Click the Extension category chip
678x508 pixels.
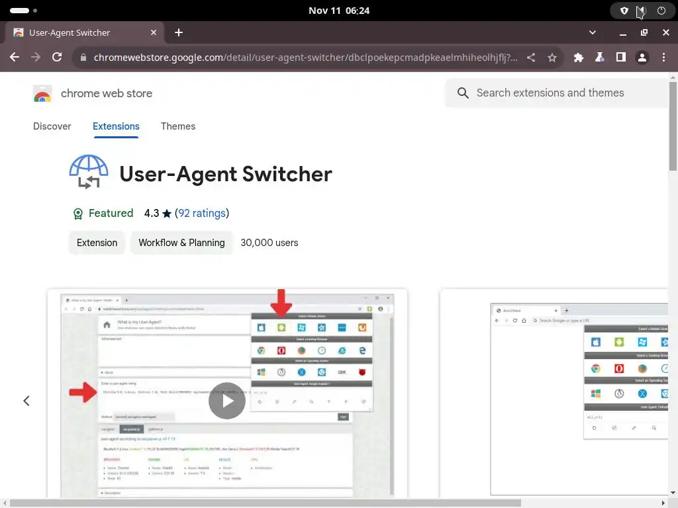tap(97, 243)
